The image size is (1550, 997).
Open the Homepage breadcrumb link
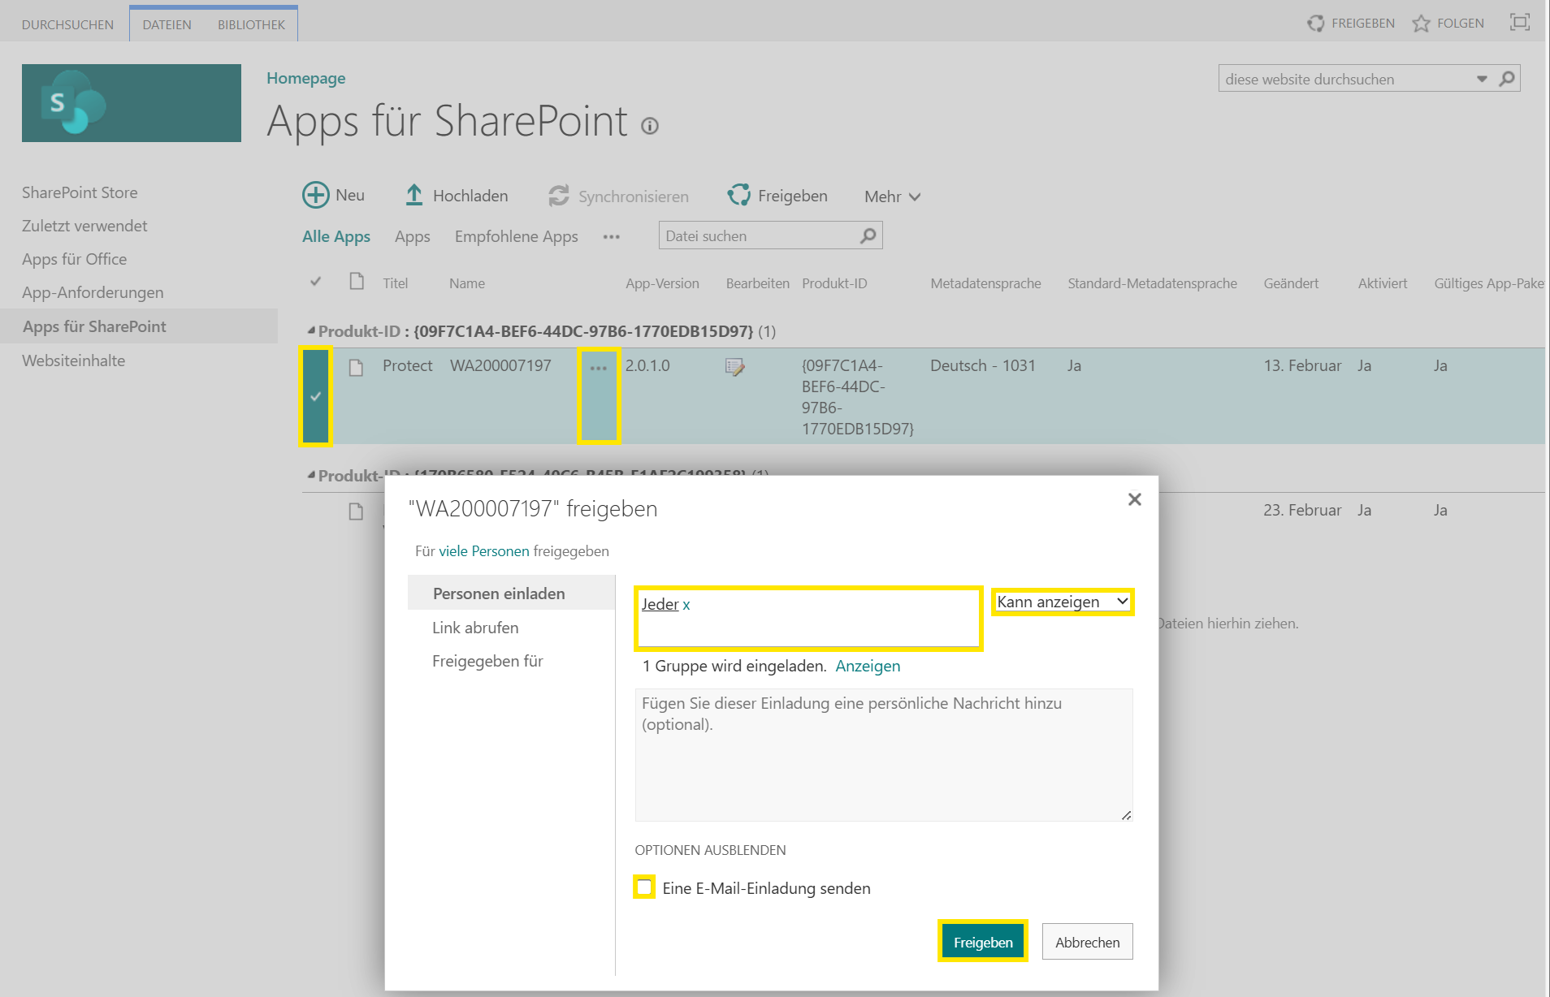[306, 78]
